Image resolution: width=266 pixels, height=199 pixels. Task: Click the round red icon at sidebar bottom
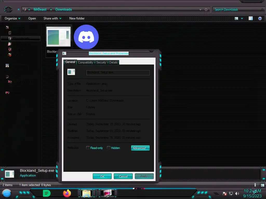coord(7,93)
